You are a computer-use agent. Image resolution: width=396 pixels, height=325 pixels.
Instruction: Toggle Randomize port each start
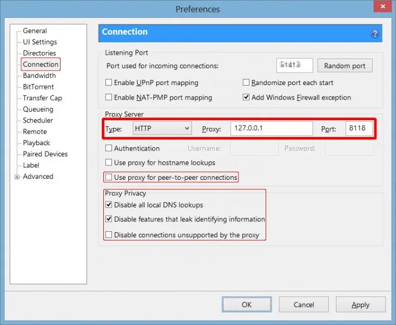click(x=246, y=82)
